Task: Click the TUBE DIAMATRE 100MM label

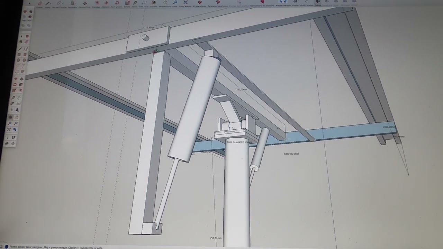Action: click(239, 142)
